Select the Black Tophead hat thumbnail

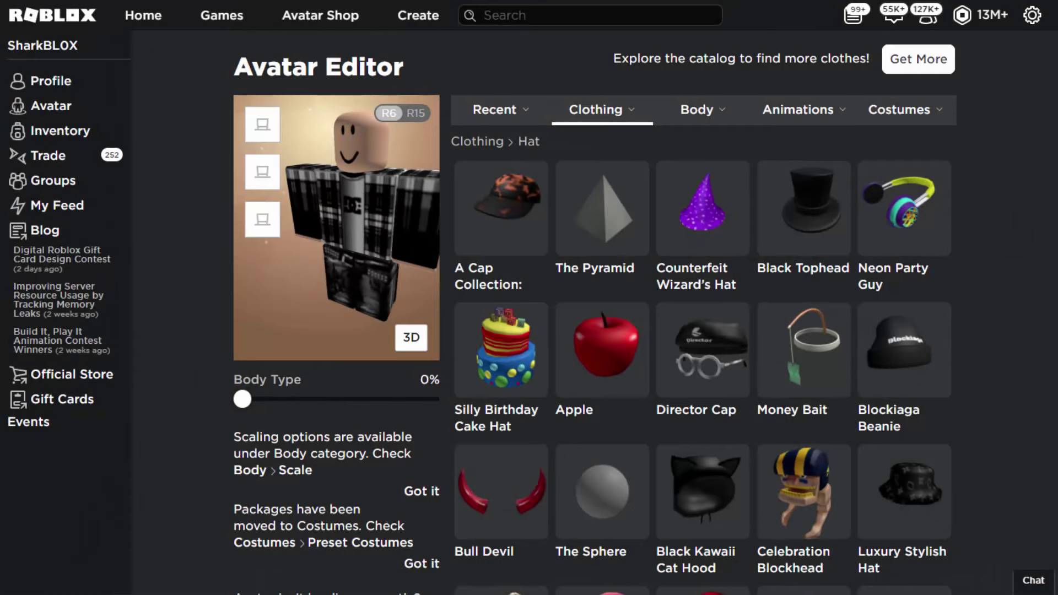point(803,208)
